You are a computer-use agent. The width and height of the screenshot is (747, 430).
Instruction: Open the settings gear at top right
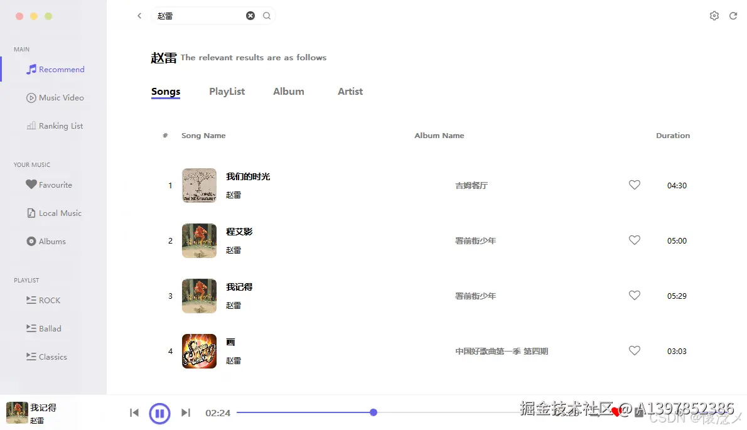(714, 15)
